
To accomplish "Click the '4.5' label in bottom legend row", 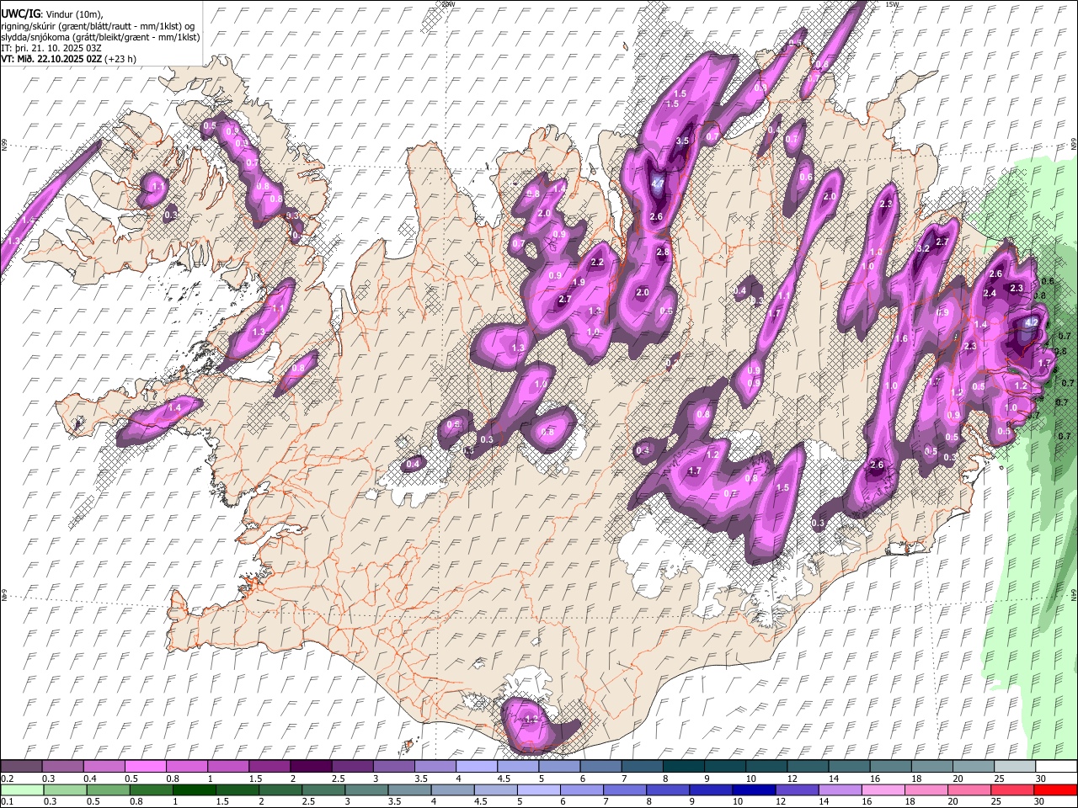I will tap(480, 802).
